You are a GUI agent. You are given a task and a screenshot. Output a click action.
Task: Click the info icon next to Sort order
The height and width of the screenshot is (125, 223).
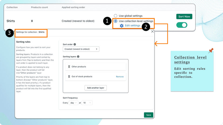click(x=75, y=44)
